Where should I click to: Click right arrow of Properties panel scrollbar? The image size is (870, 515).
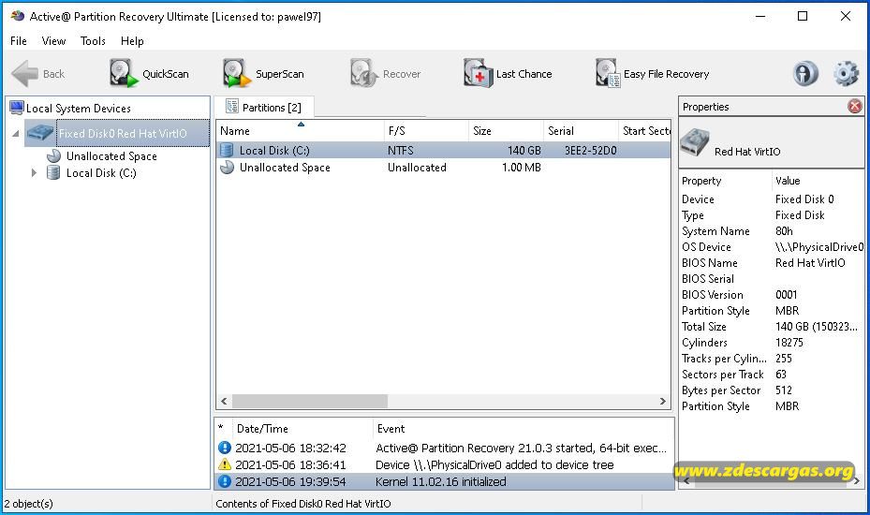857,480
